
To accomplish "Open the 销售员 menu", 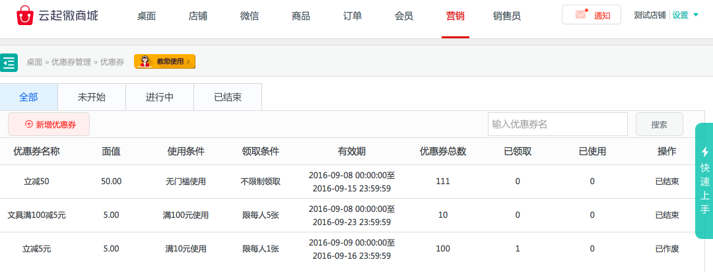I will point(506,16).
